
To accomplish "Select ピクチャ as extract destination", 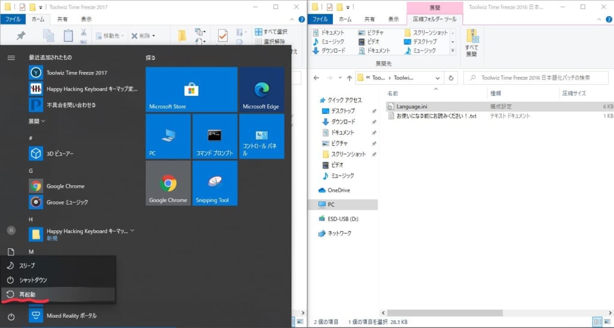I will pyautogui.click(x=371, y=32).
